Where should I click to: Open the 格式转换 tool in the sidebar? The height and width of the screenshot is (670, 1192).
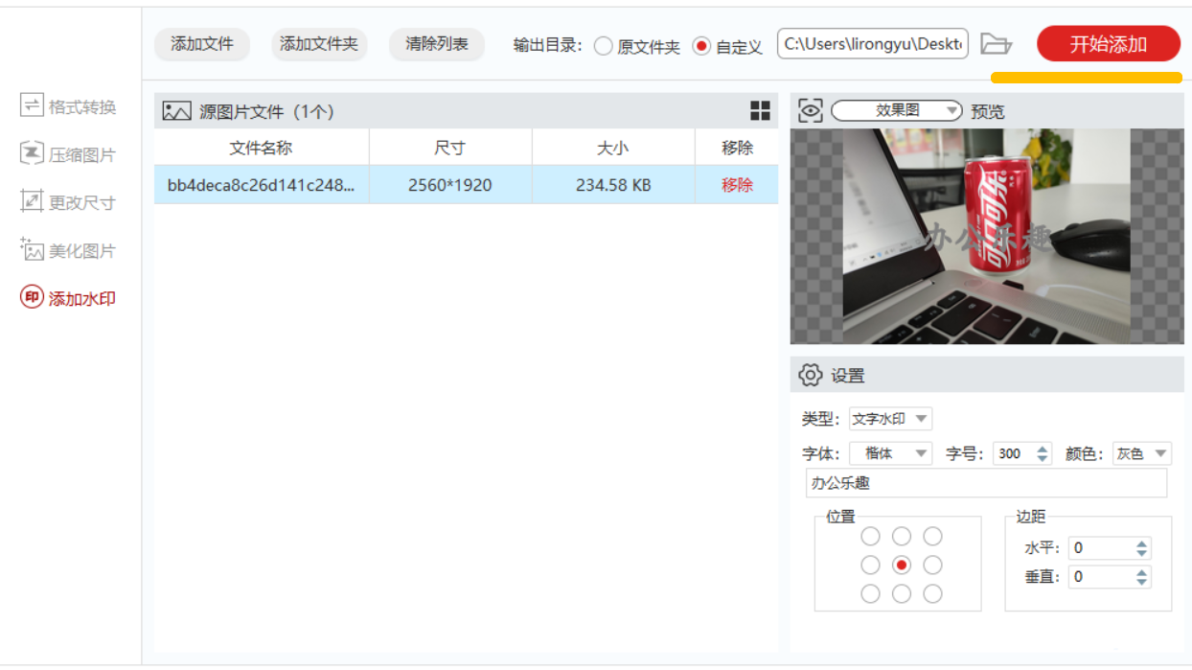click(67, 106)
